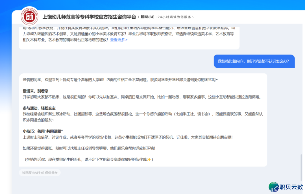Expand truncated answer via 查看更多 link
305x194 pixels.
(x=119, y=40)
